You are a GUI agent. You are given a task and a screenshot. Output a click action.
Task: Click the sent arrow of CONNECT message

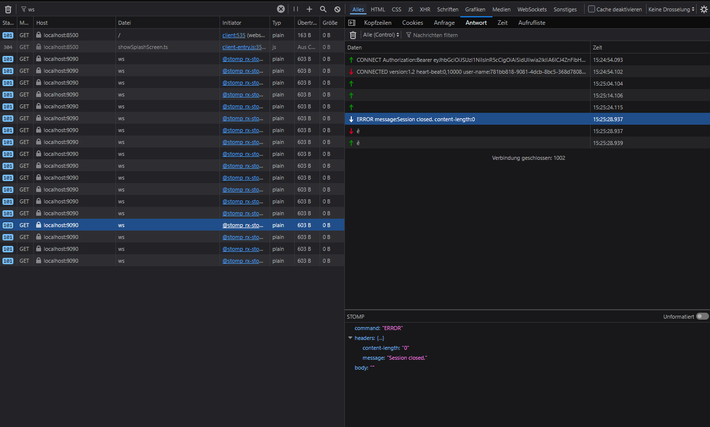(x=351, y=60)
